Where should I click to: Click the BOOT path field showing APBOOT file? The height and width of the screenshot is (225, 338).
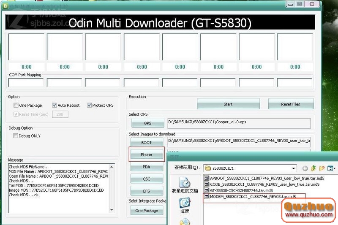(239, 141)
